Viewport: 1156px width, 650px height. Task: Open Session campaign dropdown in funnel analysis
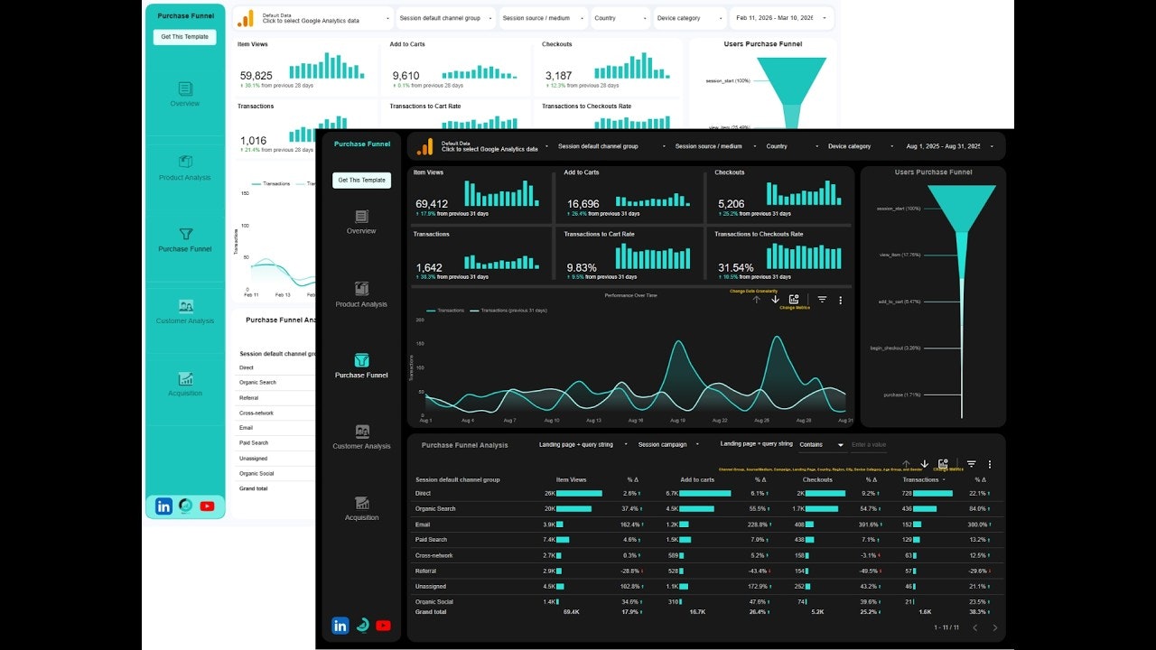[x=668, y=444]
